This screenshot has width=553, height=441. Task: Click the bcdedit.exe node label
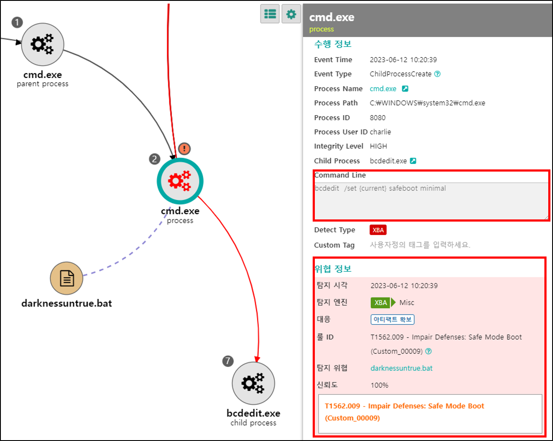tap(253, 413)
